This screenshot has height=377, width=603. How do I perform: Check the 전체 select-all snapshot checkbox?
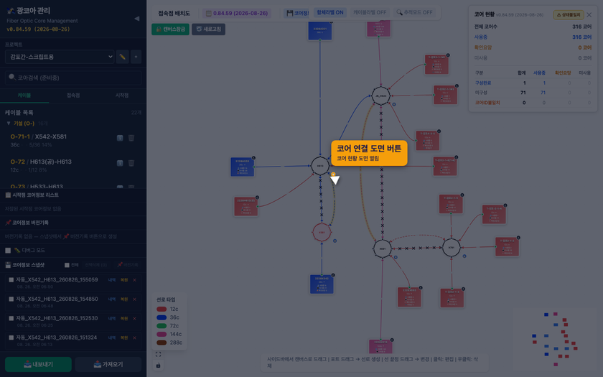point(67,265)
